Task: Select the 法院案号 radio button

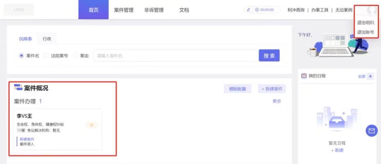Action: tap(46, 56)
